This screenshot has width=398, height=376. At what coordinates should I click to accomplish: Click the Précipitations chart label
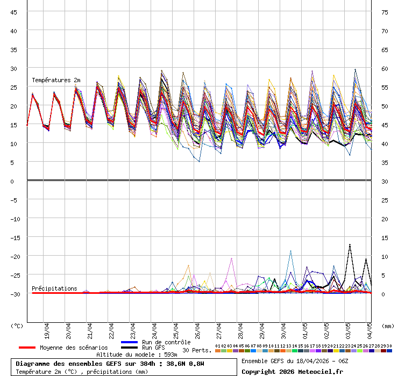54,288
